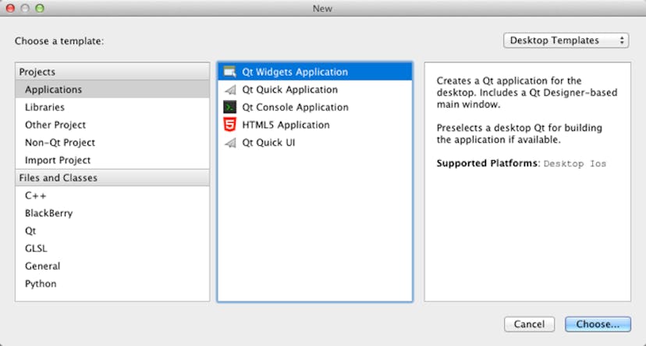Click the Qt Widgets Application icon
The height and width of the screenshot is (346, 646).
pos(229,72)
